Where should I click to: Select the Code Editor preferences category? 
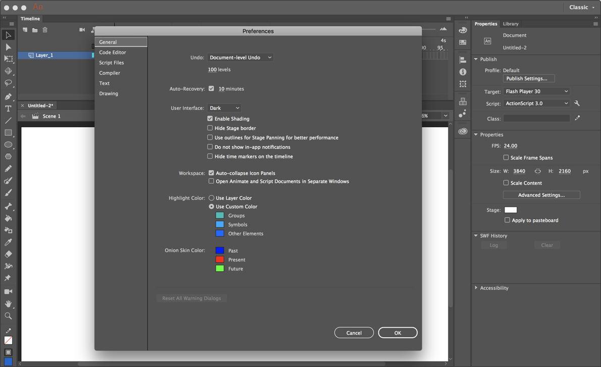coord(112,52)
